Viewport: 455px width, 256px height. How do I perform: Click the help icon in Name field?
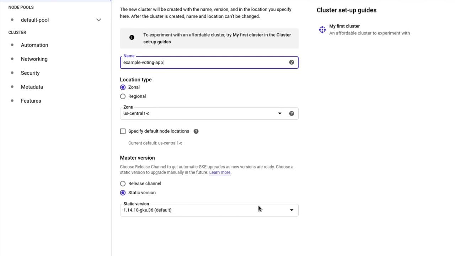(x=291, y=62)
